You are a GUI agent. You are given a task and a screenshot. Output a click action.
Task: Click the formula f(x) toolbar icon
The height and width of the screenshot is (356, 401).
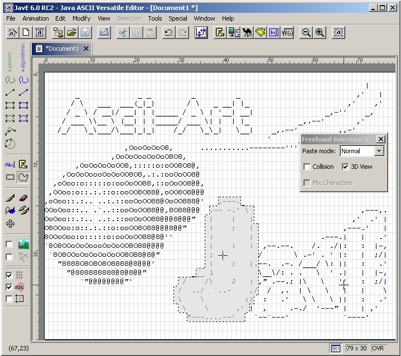tap(287, 32)
